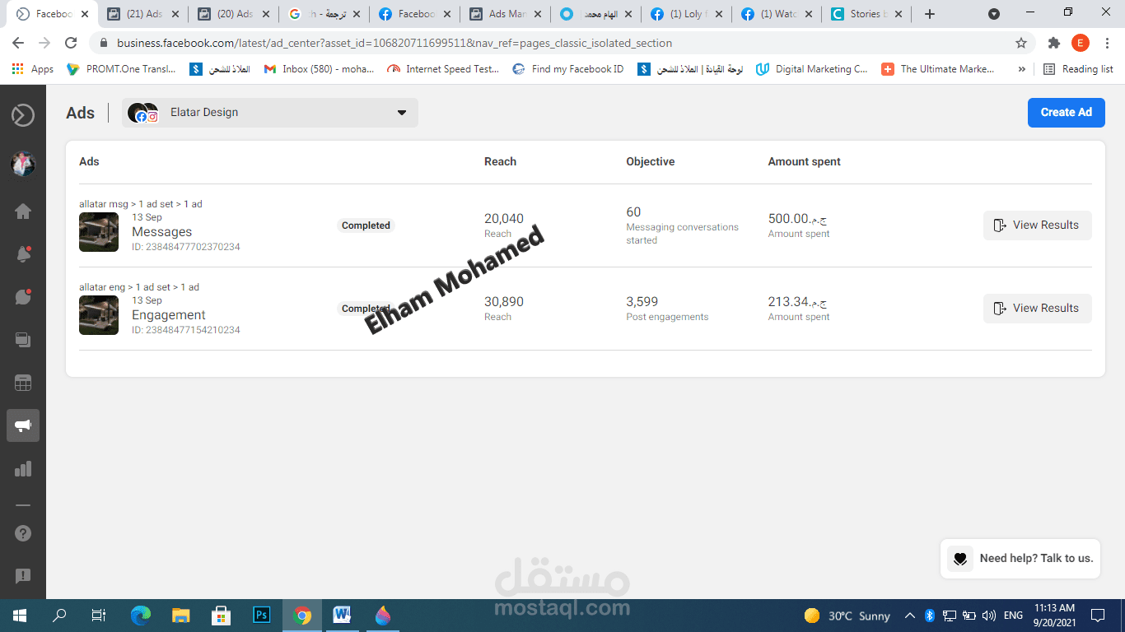Open the profile avatar in the left sidebar
The image size is (1125, 632).
(23, 164)
